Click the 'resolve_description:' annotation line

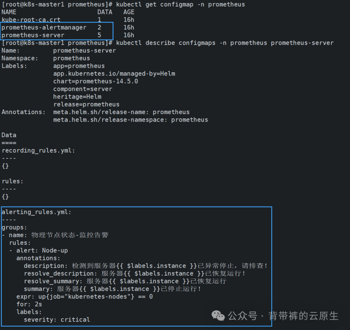(x=134, y=274)
